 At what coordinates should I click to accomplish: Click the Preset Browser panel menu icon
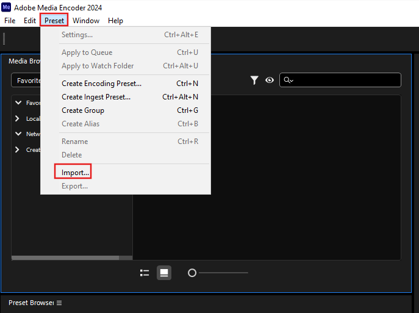pos(59,303)
